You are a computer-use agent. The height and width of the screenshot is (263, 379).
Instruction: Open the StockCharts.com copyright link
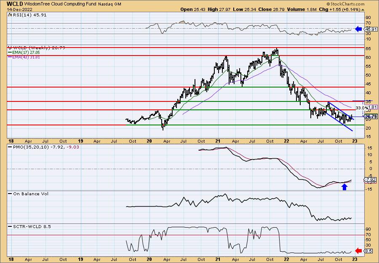345,4
